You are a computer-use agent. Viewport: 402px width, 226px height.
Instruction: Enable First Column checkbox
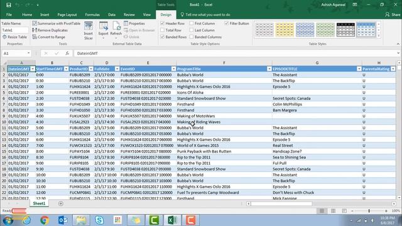[192, 23]
